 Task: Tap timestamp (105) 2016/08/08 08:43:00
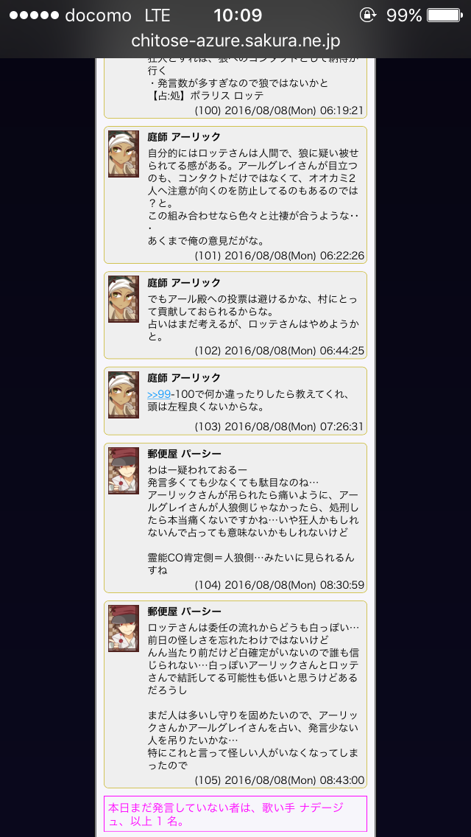pyautogui.click(x=280, y=780)
